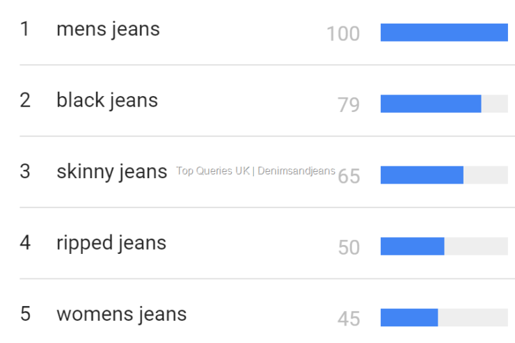Click the score value 79
515x343 pixels.
[x=349, y=105]
